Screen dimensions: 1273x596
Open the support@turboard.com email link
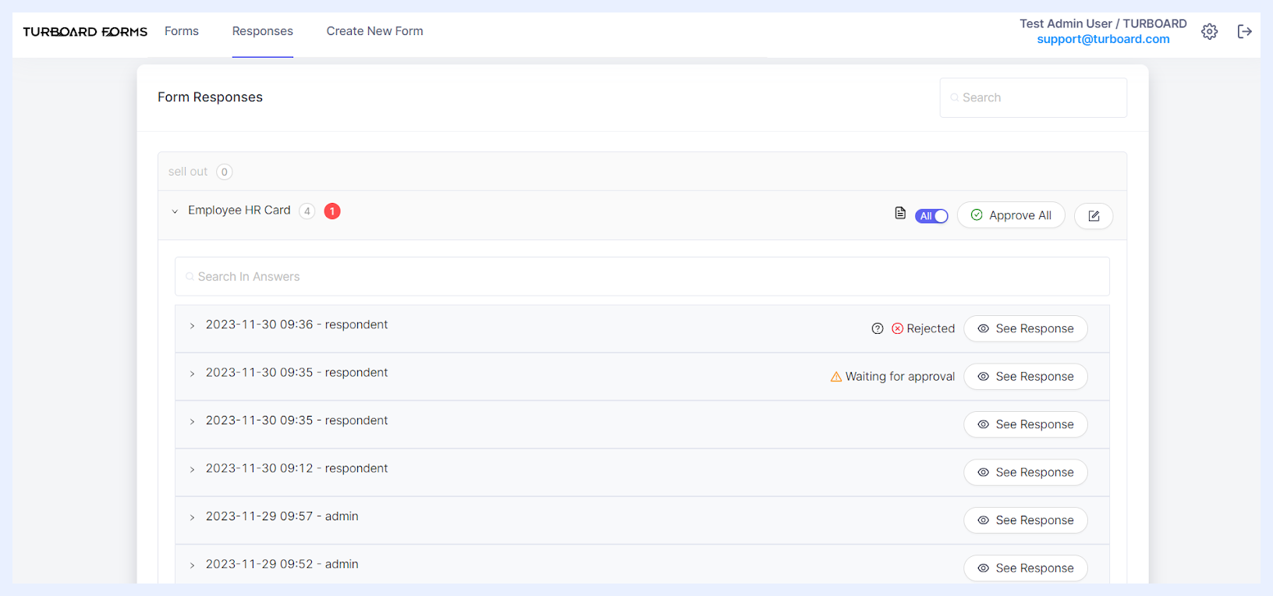pyautogui.click(x=1103, y=39)
